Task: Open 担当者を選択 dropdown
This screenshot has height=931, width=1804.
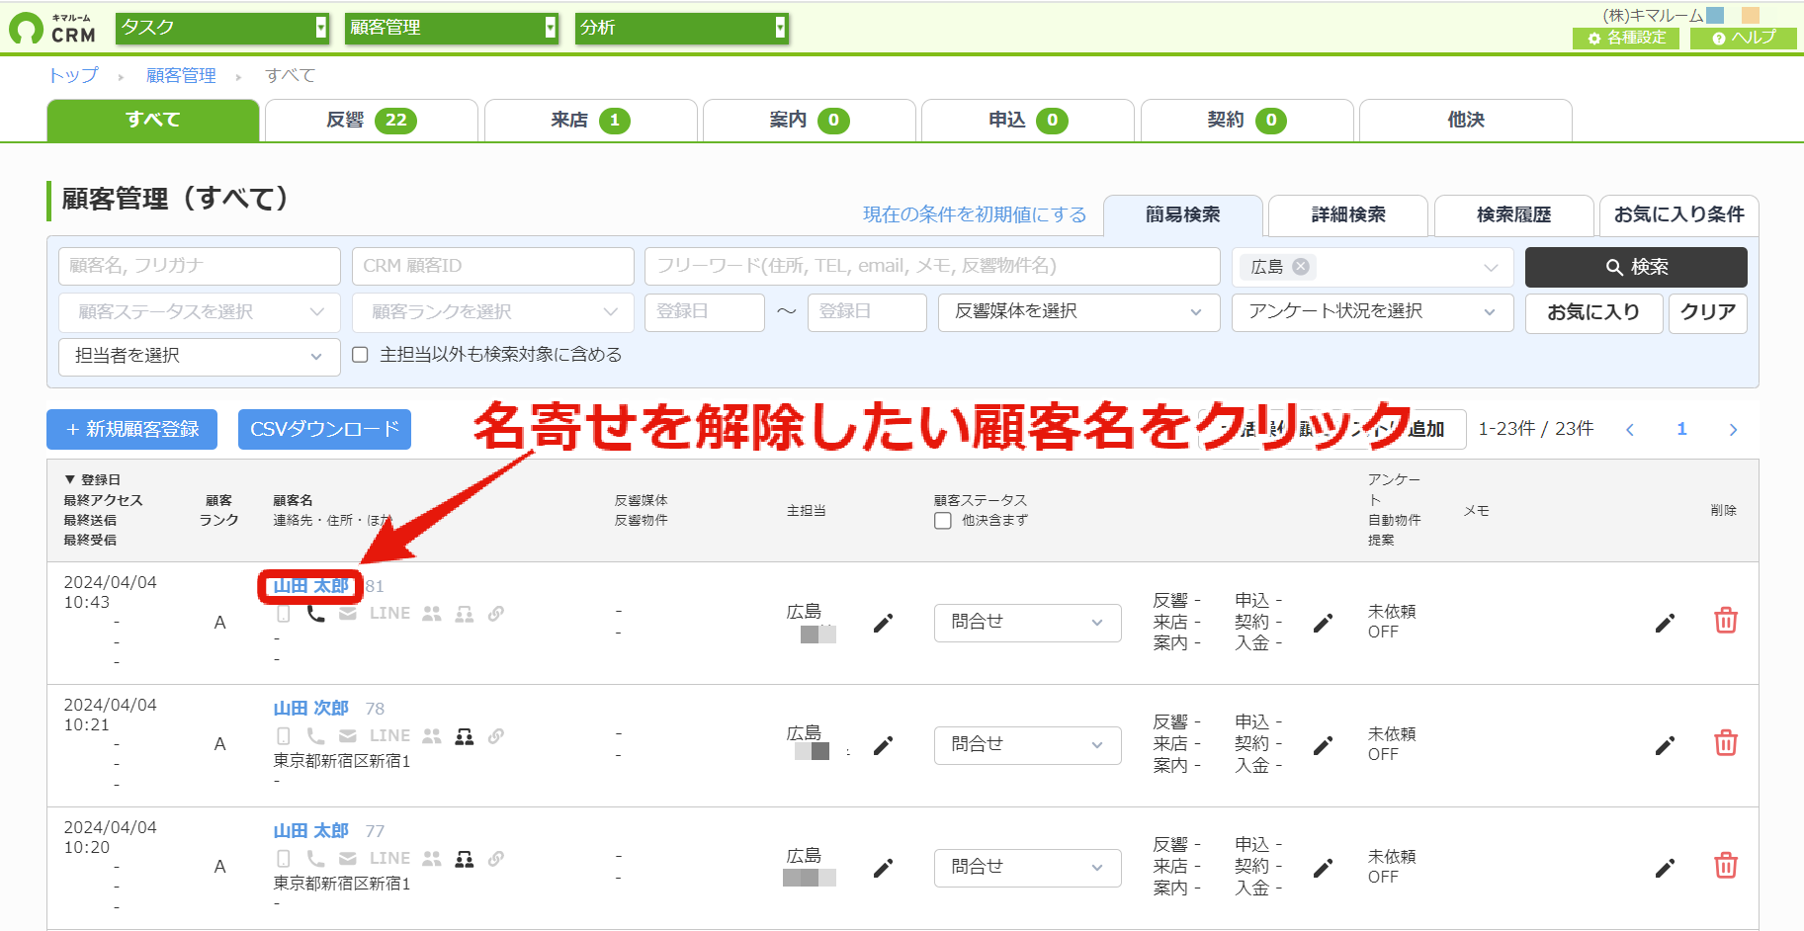Action: (x=200, y=356)
